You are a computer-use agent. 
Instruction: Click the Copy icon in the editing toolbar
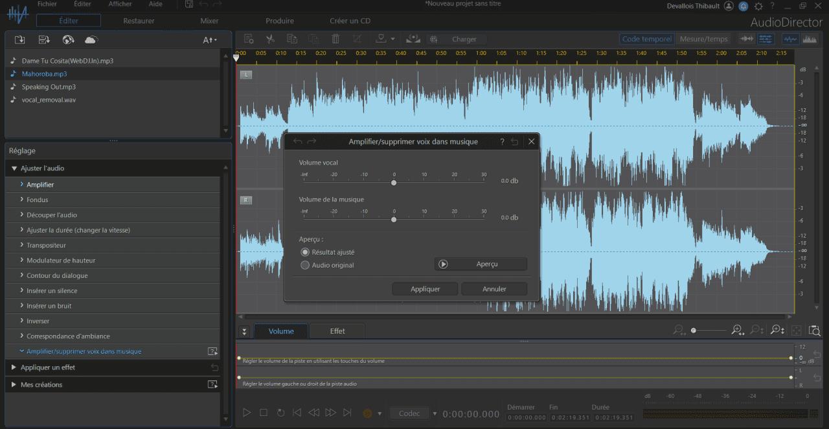pos(291,38)
